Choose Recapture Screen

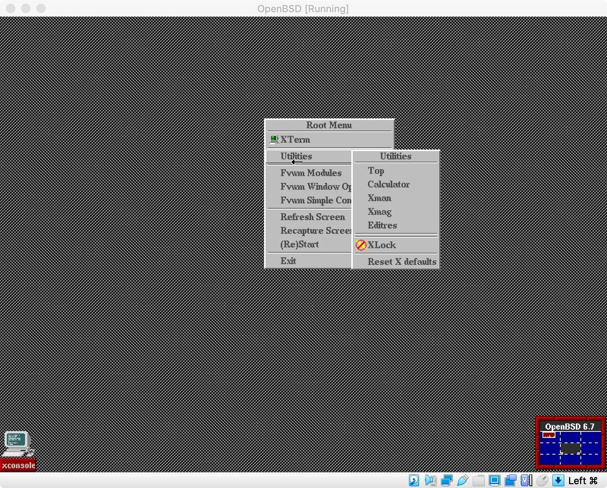pos(309,230)
